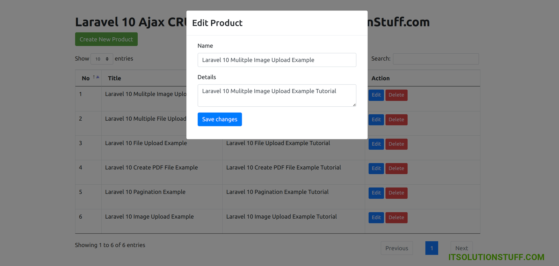Go to the Next page

point(461,248)
